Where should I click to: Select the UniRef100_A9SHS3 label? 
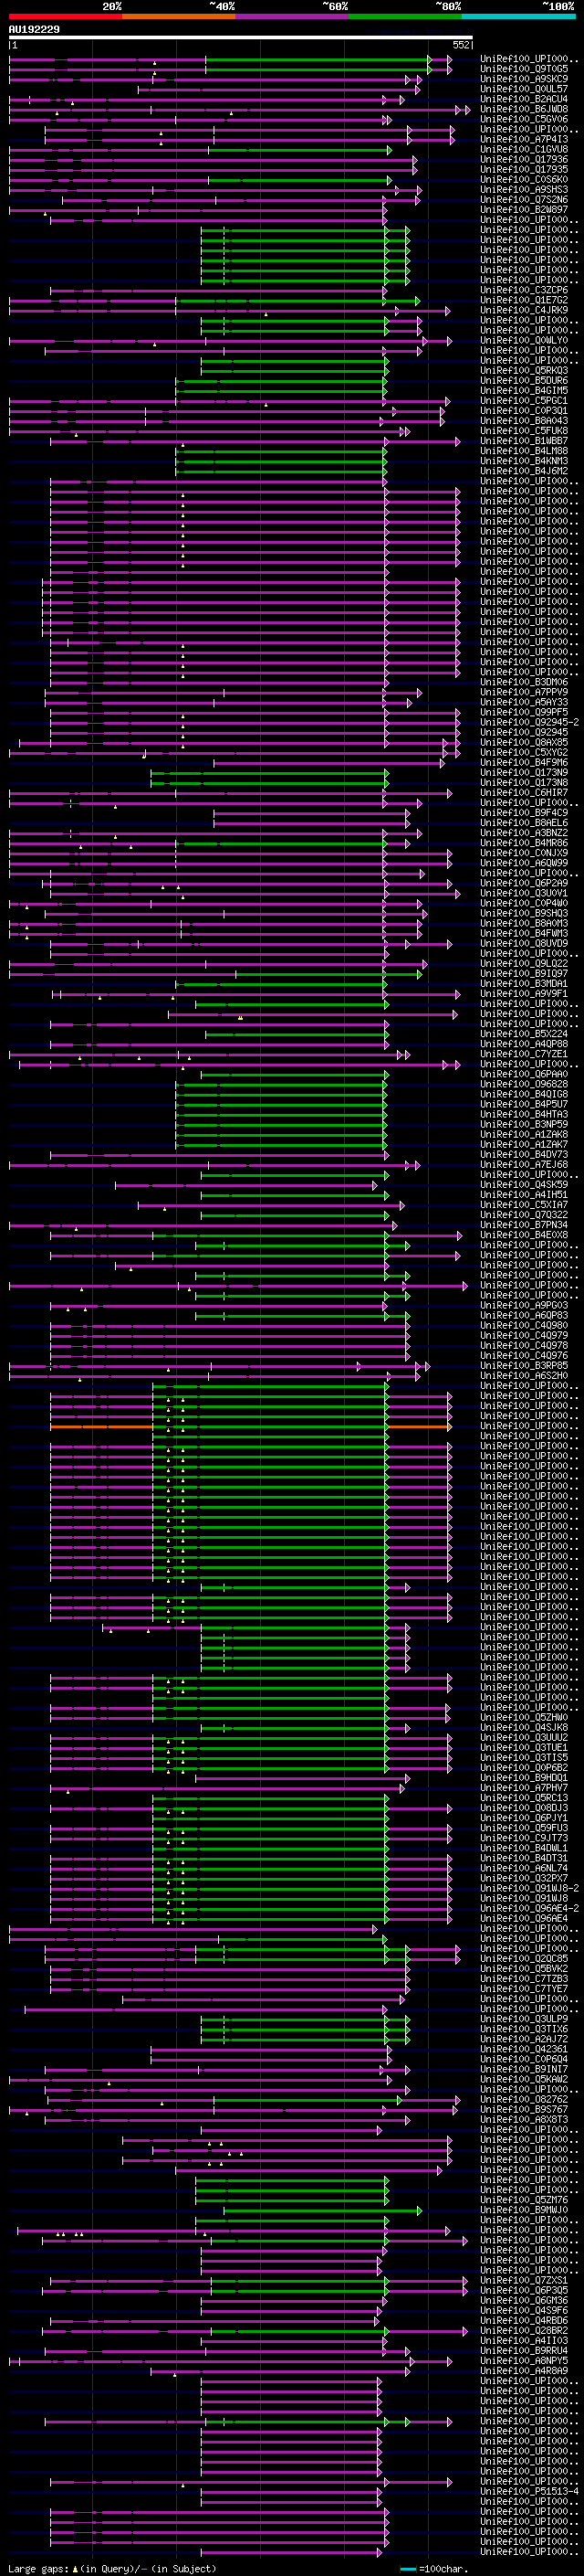(x=524, y=189)
